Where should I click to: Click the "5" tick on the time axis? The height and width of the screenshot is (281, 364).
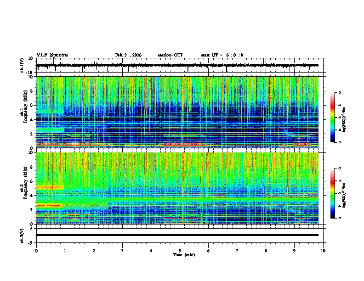(180, 251)
